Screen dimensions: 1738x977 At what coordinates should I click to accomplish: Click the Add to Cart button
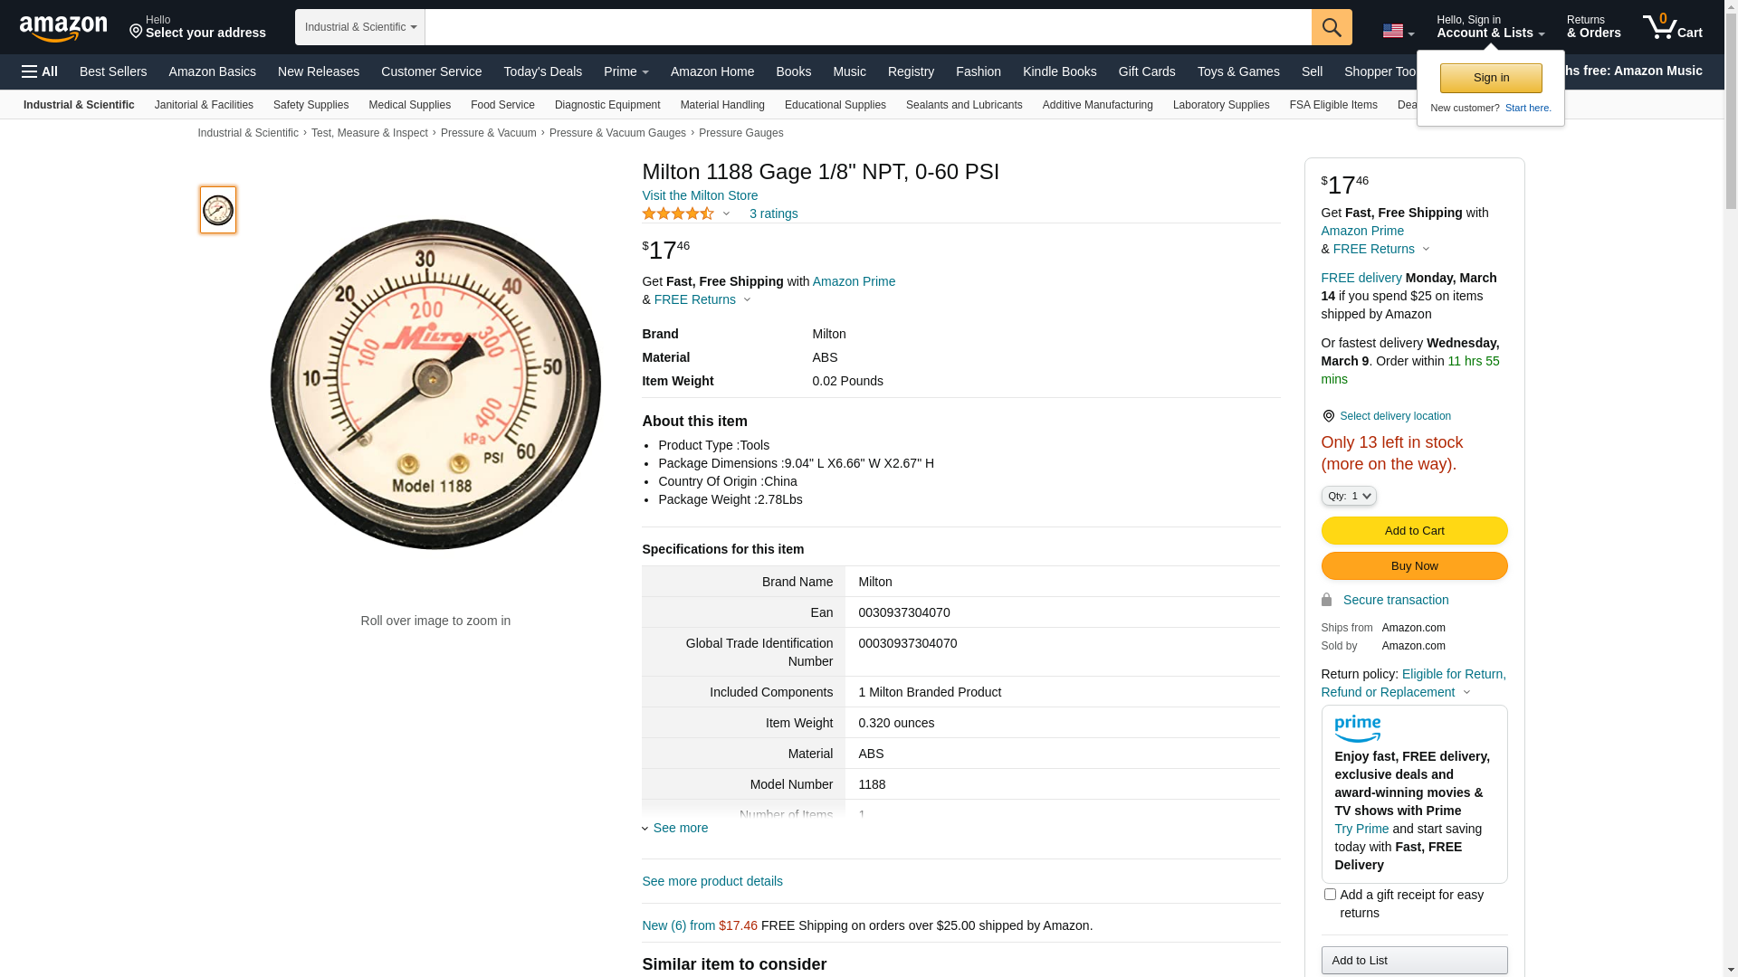tap(1414, 531)
